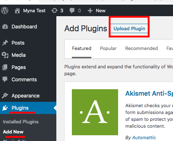
Task: Open the Akismet Anti-Spam title link
Action: [x=149, y=94]
